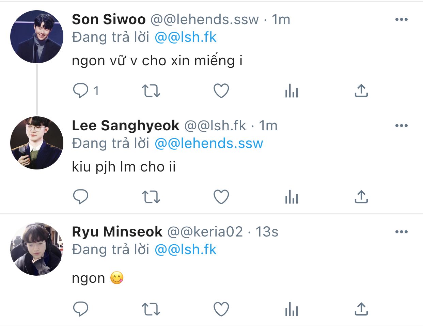Image resolution: width=423 pixels, height=326 pixels.
Task: Open the @lsh.fk mention in Son Siwoo's reply
Action: 186,37
